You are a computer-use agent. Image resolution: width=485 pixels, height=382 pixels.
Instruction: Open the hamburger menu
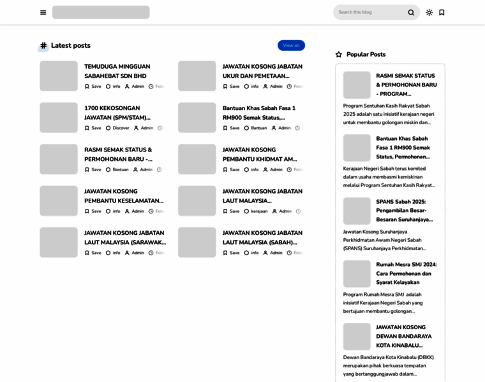coord(43,12)
